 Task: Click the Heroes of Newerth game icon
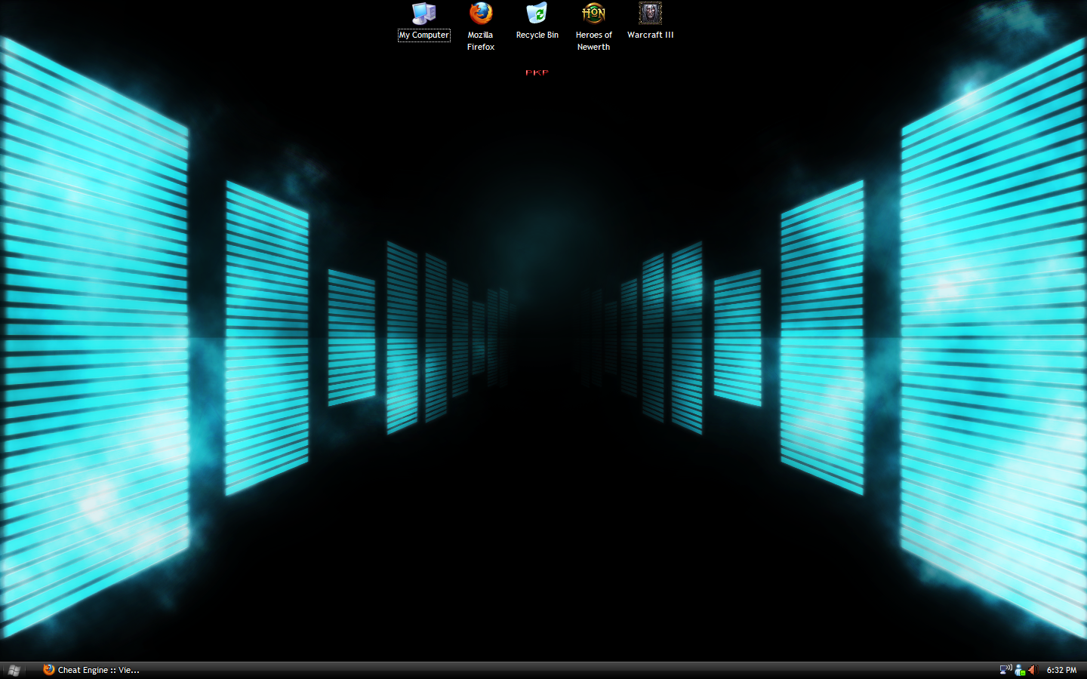pos(593,14)
